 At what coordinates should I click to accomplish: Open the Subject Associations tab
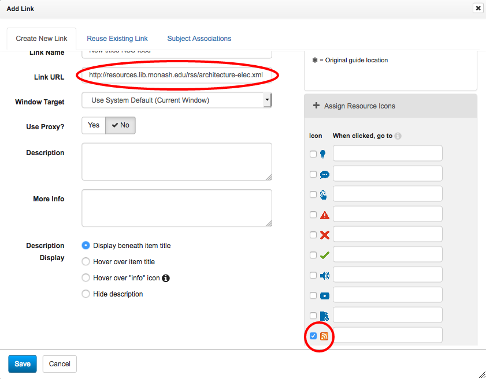pos(199,39)
